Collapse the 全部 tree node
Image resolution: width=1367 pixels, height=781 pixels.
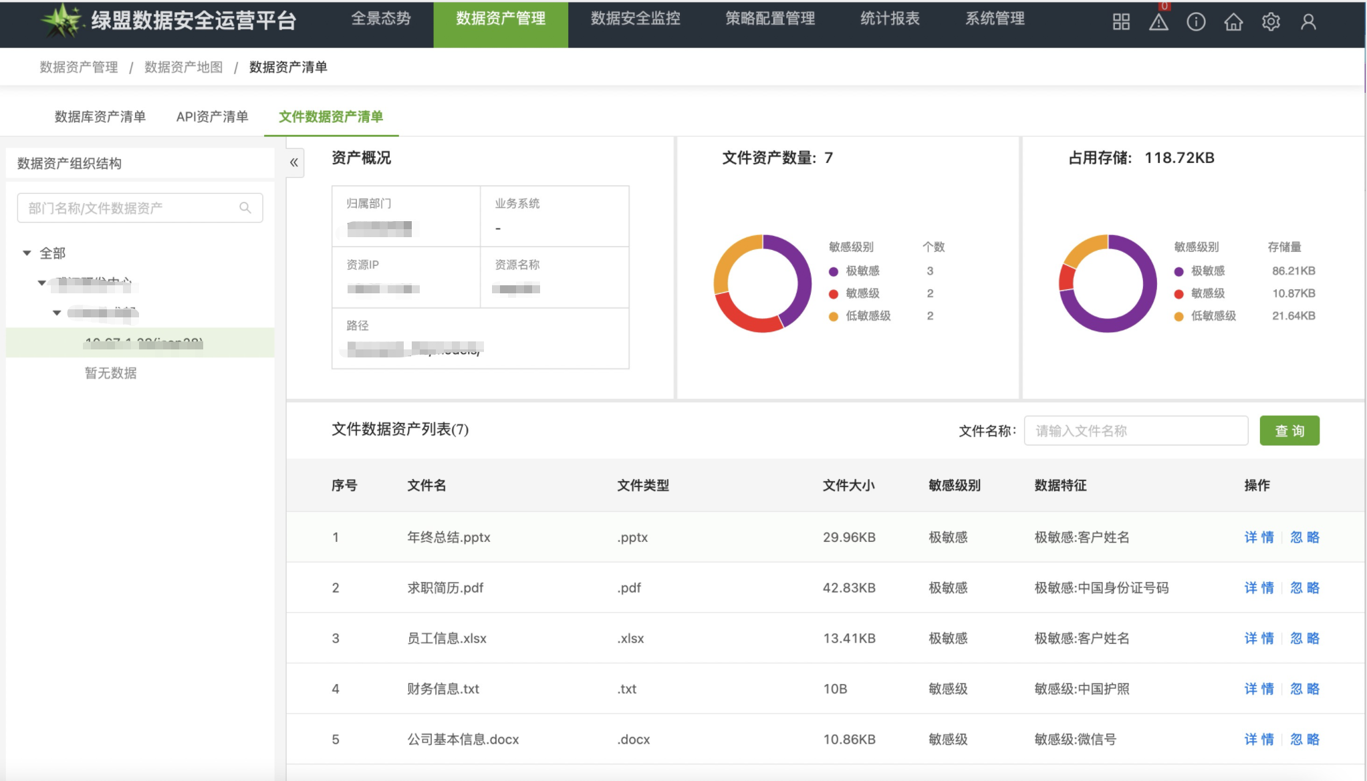click(27, 253)
